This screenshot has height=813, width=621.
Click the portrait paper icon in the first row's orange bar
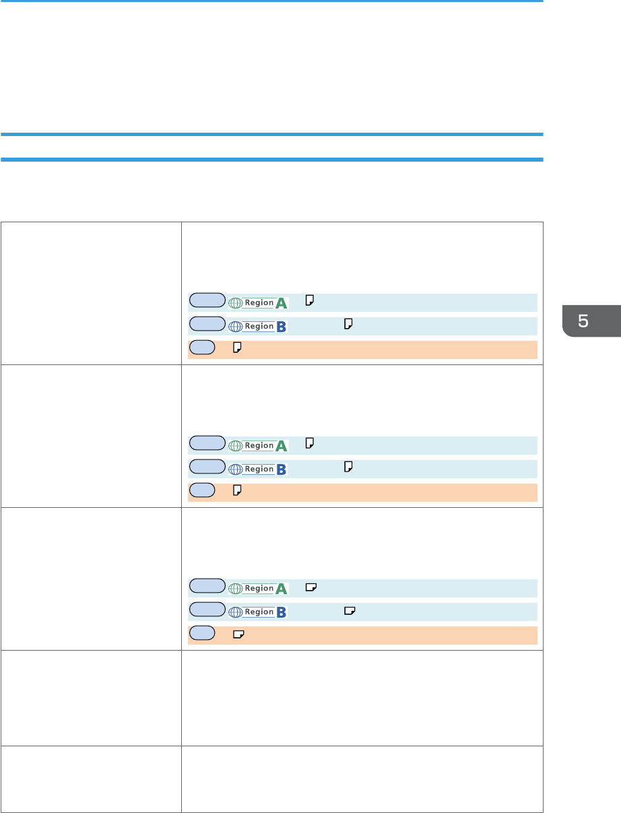coord(238,350)
